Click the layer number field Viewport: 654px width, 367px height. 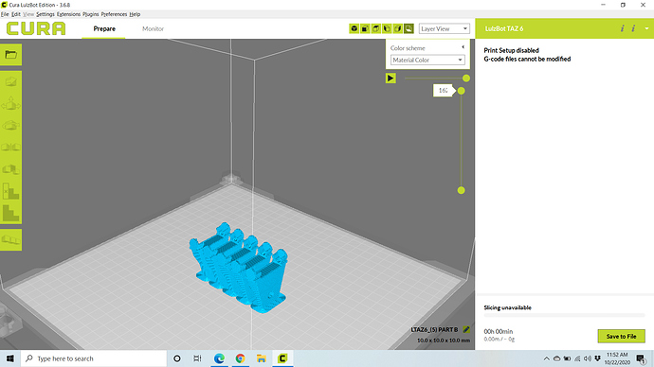pyautogui.click(x=444, y=90)
